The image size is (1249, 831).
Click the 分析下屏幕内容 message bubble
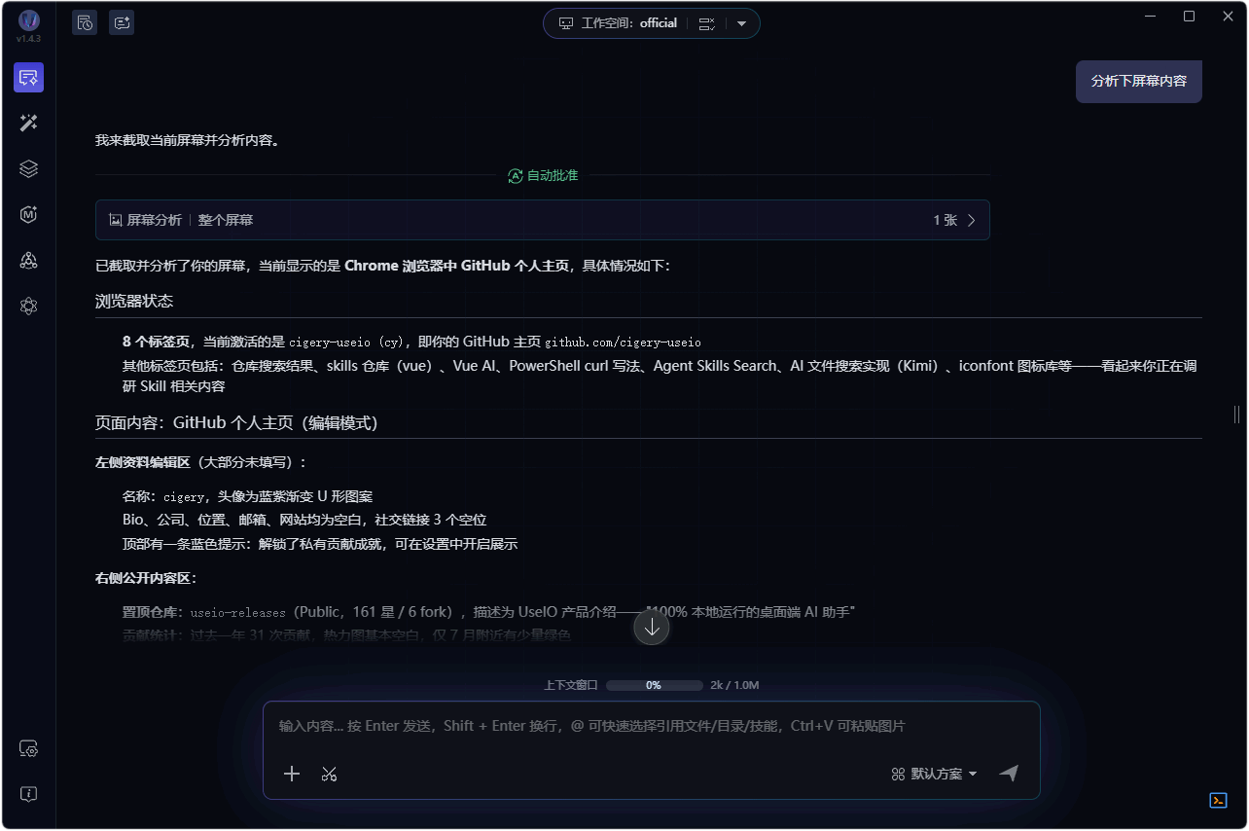[1139, 81]
